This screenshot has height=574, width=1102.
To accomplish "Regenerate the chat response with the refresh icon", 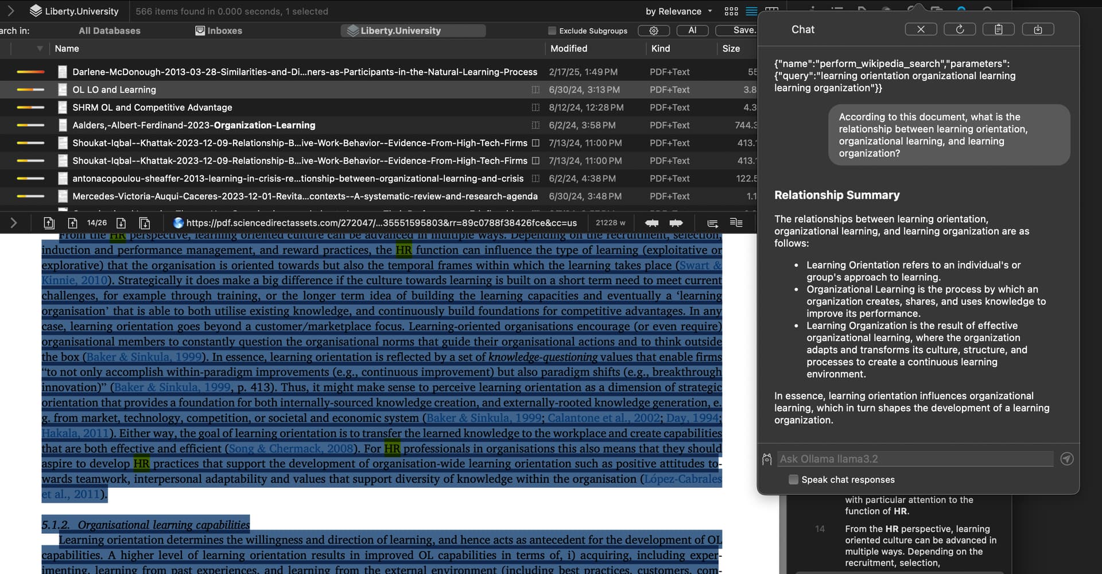I will point(960,29).
